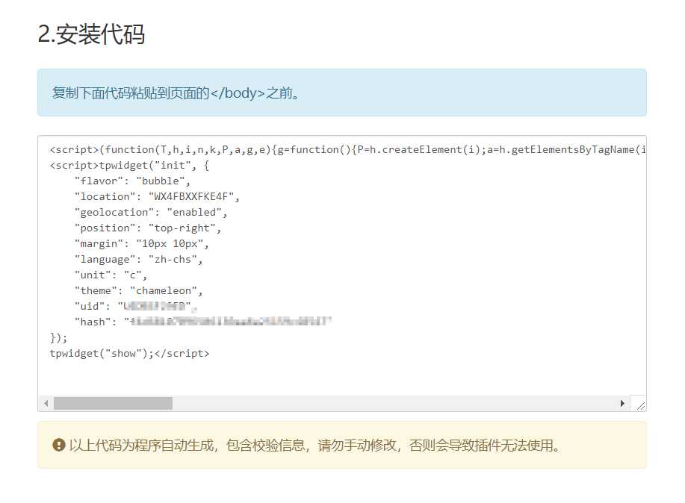
Task: Click the code line beginning with "hash"
Action: [203, 322]
